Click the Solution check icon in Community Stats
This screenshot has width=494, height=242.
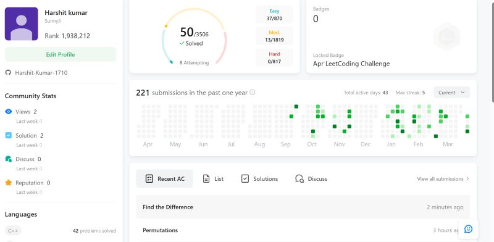[x=9, y=135]
